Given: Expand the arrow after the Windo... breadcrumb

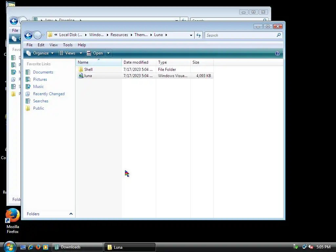Looking at the screenshot, I should [x=107, y=35].
